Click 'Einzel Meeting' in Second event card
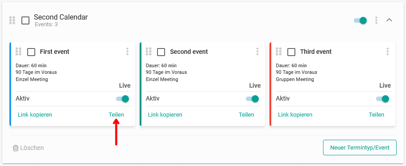Image resolution: width=406 pixels, height=166 pixels. tap(162, 79)
